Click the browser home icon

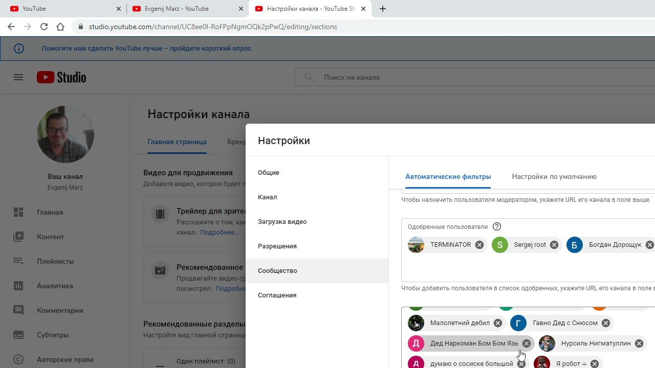pyautogui.click(x=60, y=27)
